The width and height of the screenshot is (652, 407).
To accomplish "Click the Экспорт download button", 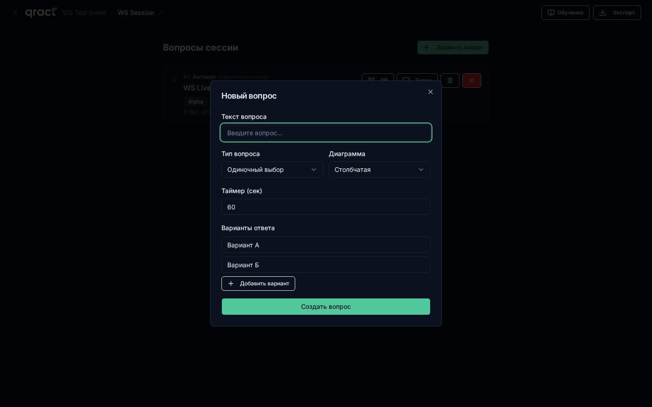I will [617, 13].
